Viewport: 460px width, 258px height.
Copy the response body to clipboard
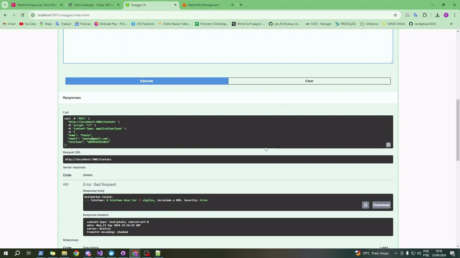click(x=365, y=205)
